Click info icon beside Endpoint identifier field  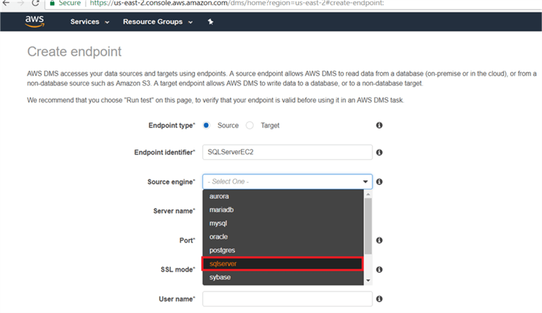pos(379,152)
